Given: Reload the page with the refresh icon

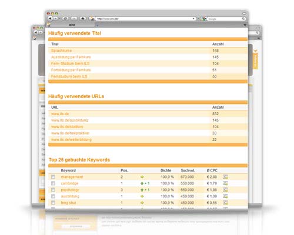Looking at the screenshot, I should pos(65,18).
